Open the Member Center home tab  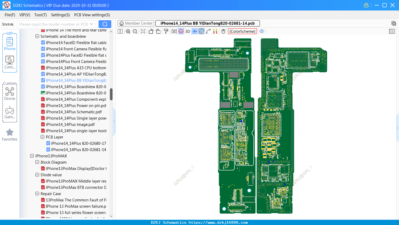pos(136,23)
